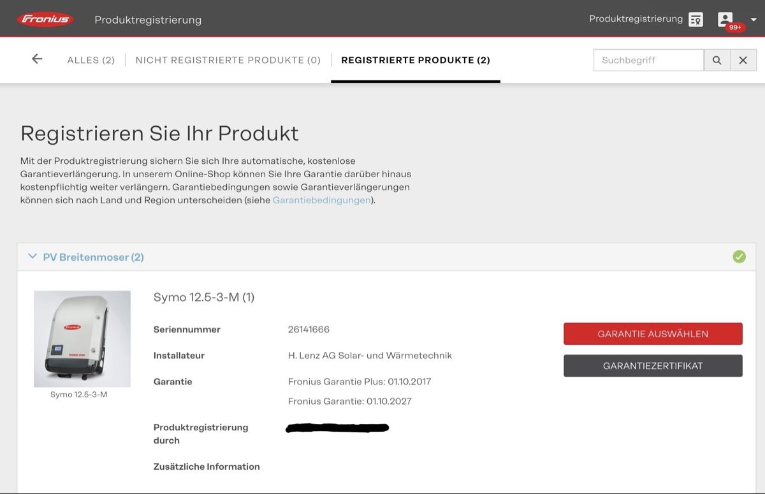Focus the Suchbegriff search field
This screenshot has height=494, width=765.
click(x=648, y=60)
